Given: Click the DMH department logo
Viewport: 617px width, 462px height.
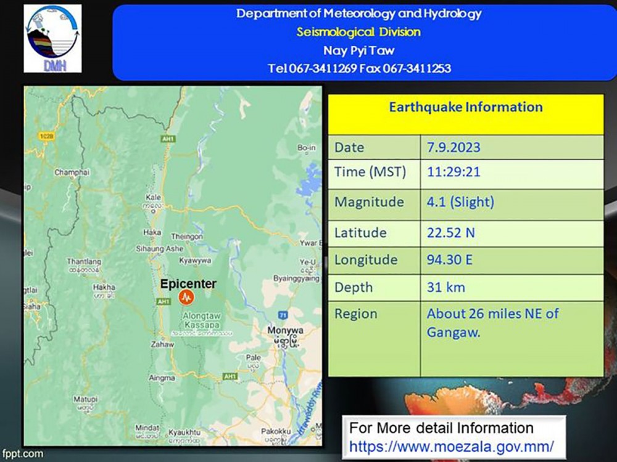Looking at the screenshot, I should (x=52, y=39).
